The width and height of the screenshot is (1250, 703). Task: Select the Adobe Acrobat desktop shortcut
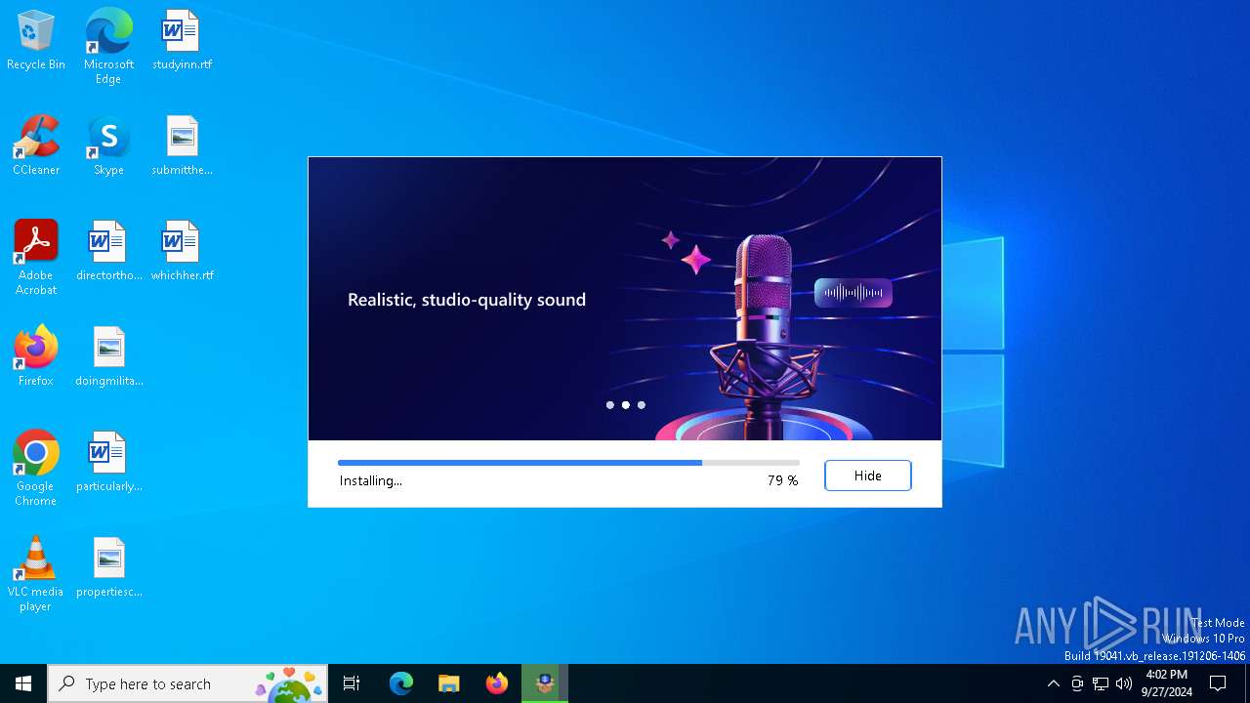(36, 258)
